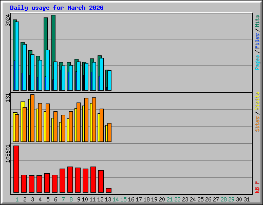Click the day 28 label on the x-axis

point(223,199)
